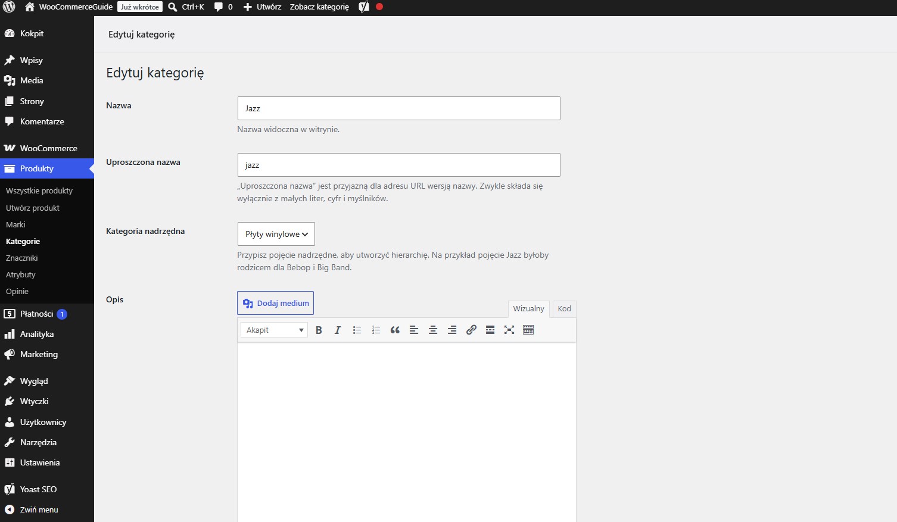Open Wygląd appearance menu

[47, 381]
